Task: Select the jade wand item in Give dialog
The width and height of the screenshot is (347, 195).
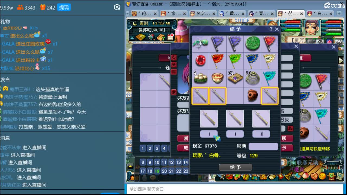Action: [x=200, y=44]
